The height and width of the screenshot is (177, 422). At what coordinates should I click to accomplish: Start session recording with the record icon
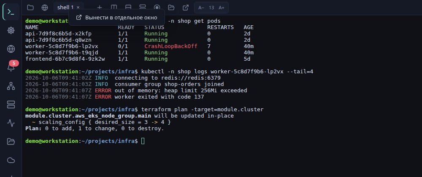click(157, 8)
